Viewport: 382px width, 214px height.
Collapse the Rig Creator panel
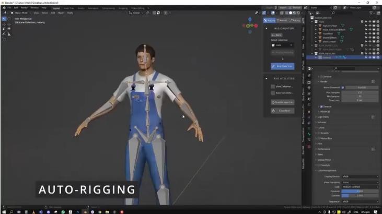tap(267, 29)
